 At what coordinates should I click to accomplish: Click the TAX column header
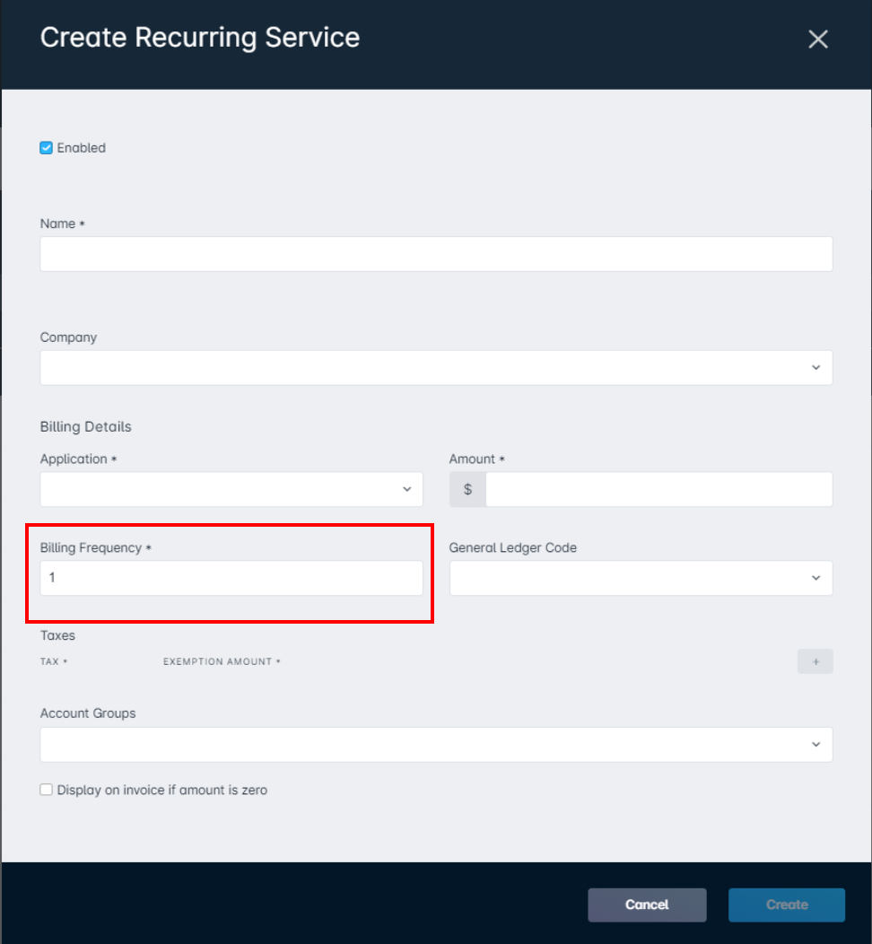click(54, 661)
